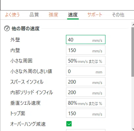The width and height of the screenshot is (134, 131).
Task: Click the scrollbar down arrow
Action: (x=133, y=129)
